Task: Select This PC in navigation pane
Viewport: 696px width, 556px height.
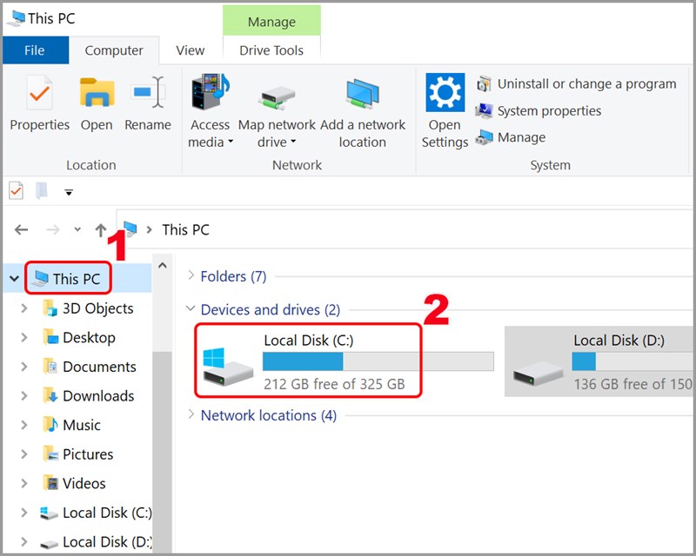Action: point(77,279)
